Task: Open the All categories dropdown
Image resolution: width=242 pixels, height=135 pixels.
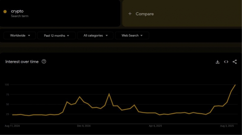Action: pyautogui.click(x=95, y=35)
